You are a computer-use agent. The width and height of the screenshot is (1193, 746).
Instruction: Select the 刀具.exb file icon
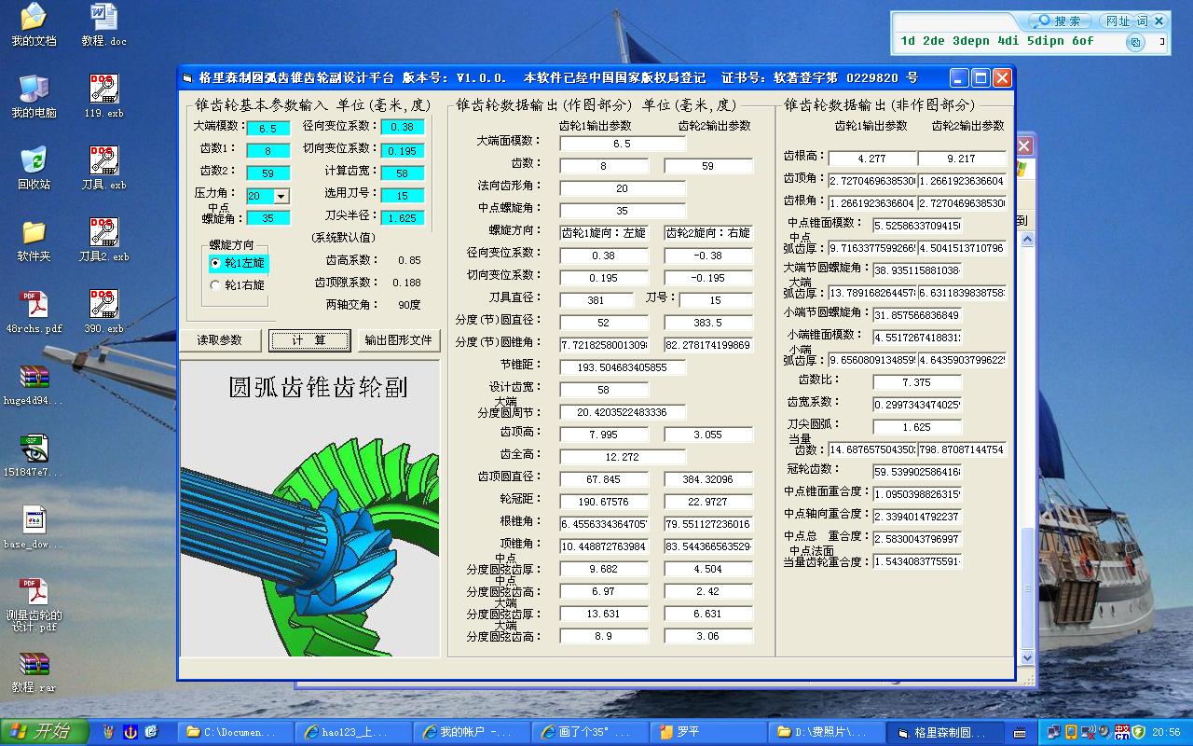(x=103, y=168)
